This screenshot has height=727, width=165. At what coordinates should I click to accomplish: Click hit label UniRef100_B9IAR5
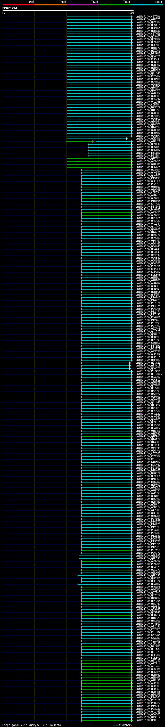click(148, 646)
